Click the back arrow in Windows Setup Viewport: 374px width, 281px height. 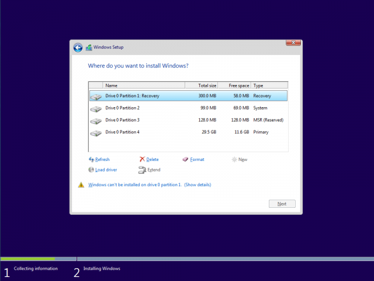pos(78,47)
